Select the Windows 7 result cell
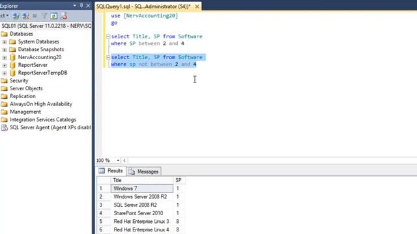The width and height of the screenshot is (417, 234). pyautogui.click(x=142, y=188)
